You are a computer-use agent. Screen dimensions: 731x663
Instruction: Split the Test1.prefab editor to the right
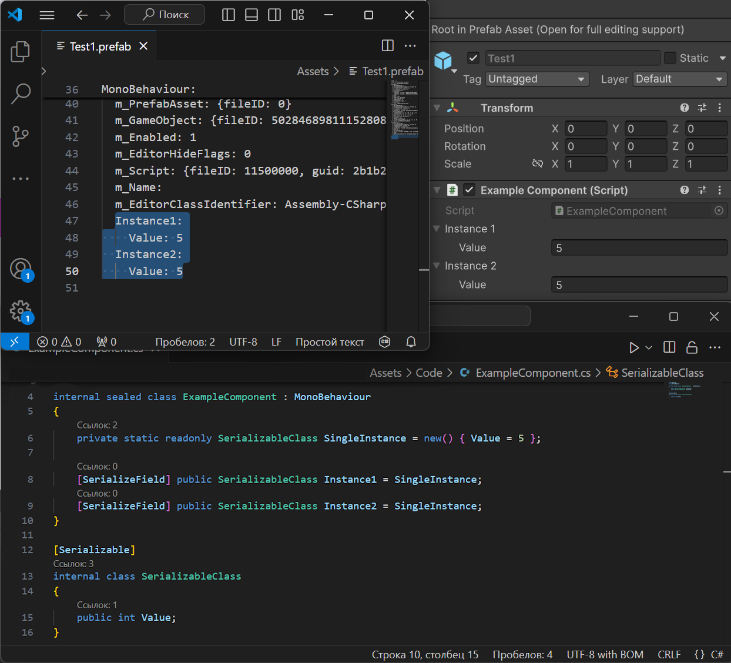point(387,46)
